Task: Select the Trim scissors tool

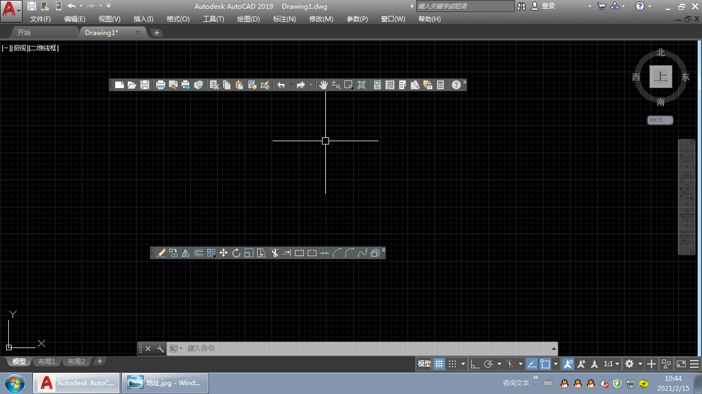Action: click(x=274, y=253)
